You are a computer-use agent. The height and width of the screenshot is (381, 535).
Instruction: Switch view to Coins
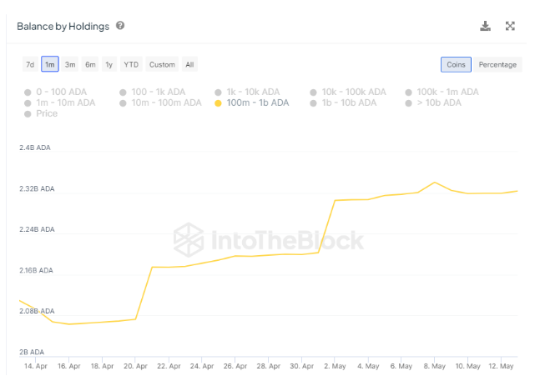[x=456, y=65]
